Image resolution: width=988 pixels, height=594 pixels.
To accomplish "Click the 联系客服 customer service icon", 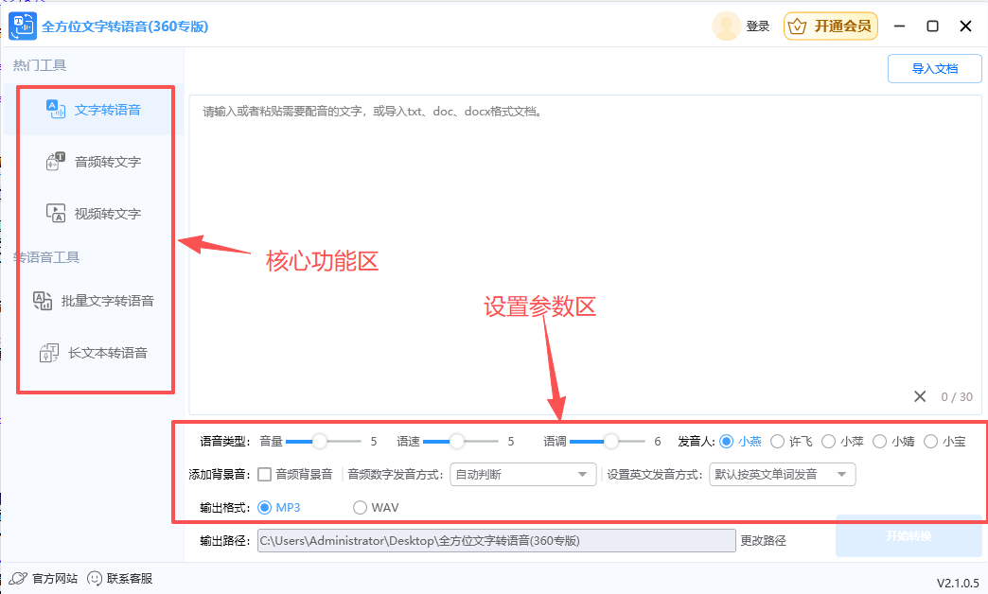I will (x=96, y=578).
